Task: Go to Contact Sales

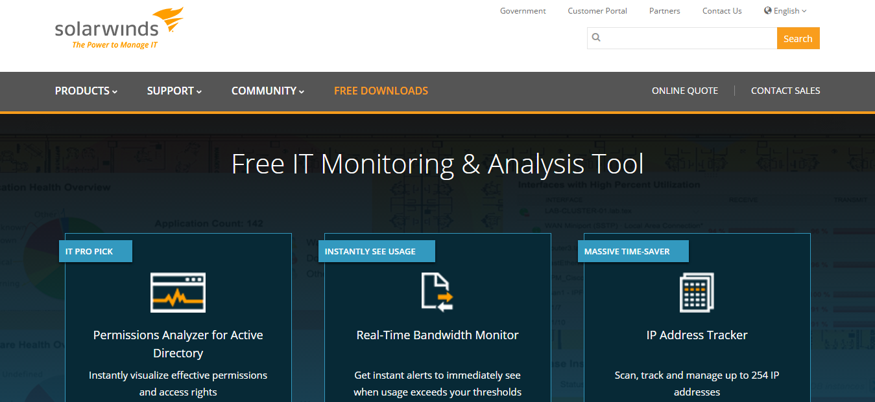Action: click(785, 91)
